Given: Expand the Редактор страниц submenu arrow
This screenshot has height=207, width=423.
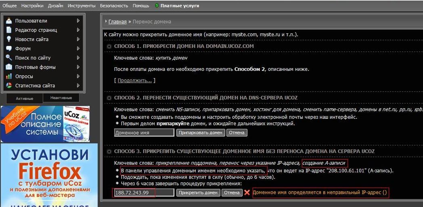Looking at the screenshot, I should point(78,30).
